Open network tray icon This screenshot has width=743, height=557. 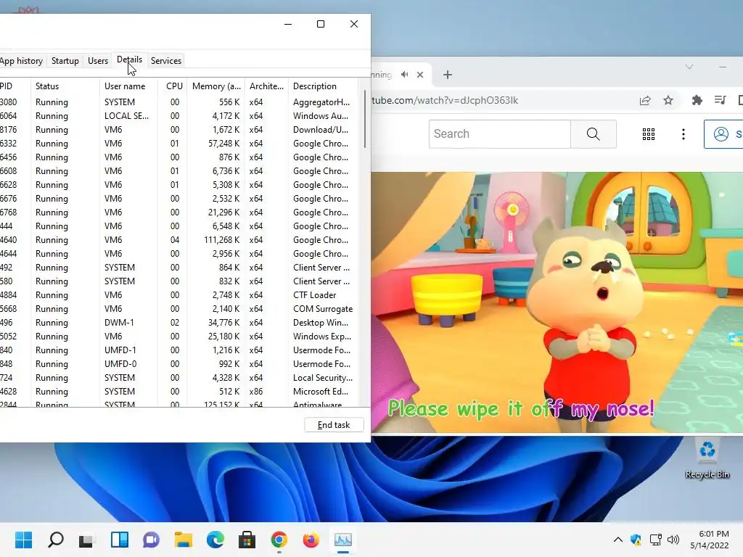click(656, 540)
